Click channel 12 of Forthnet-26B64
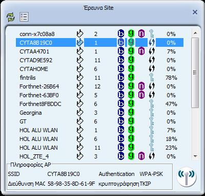The height and width of the screenshot is (196, 205). pos(97,86)
